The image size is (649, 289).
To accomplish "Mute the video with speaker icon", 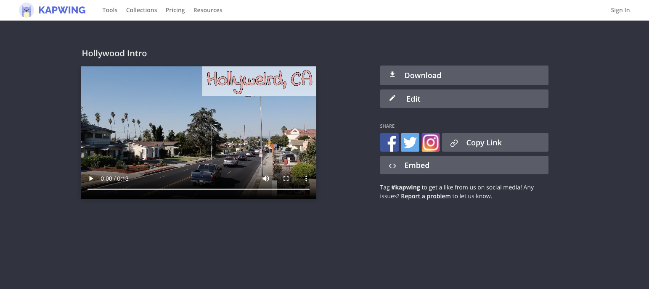I will point(266,179).
